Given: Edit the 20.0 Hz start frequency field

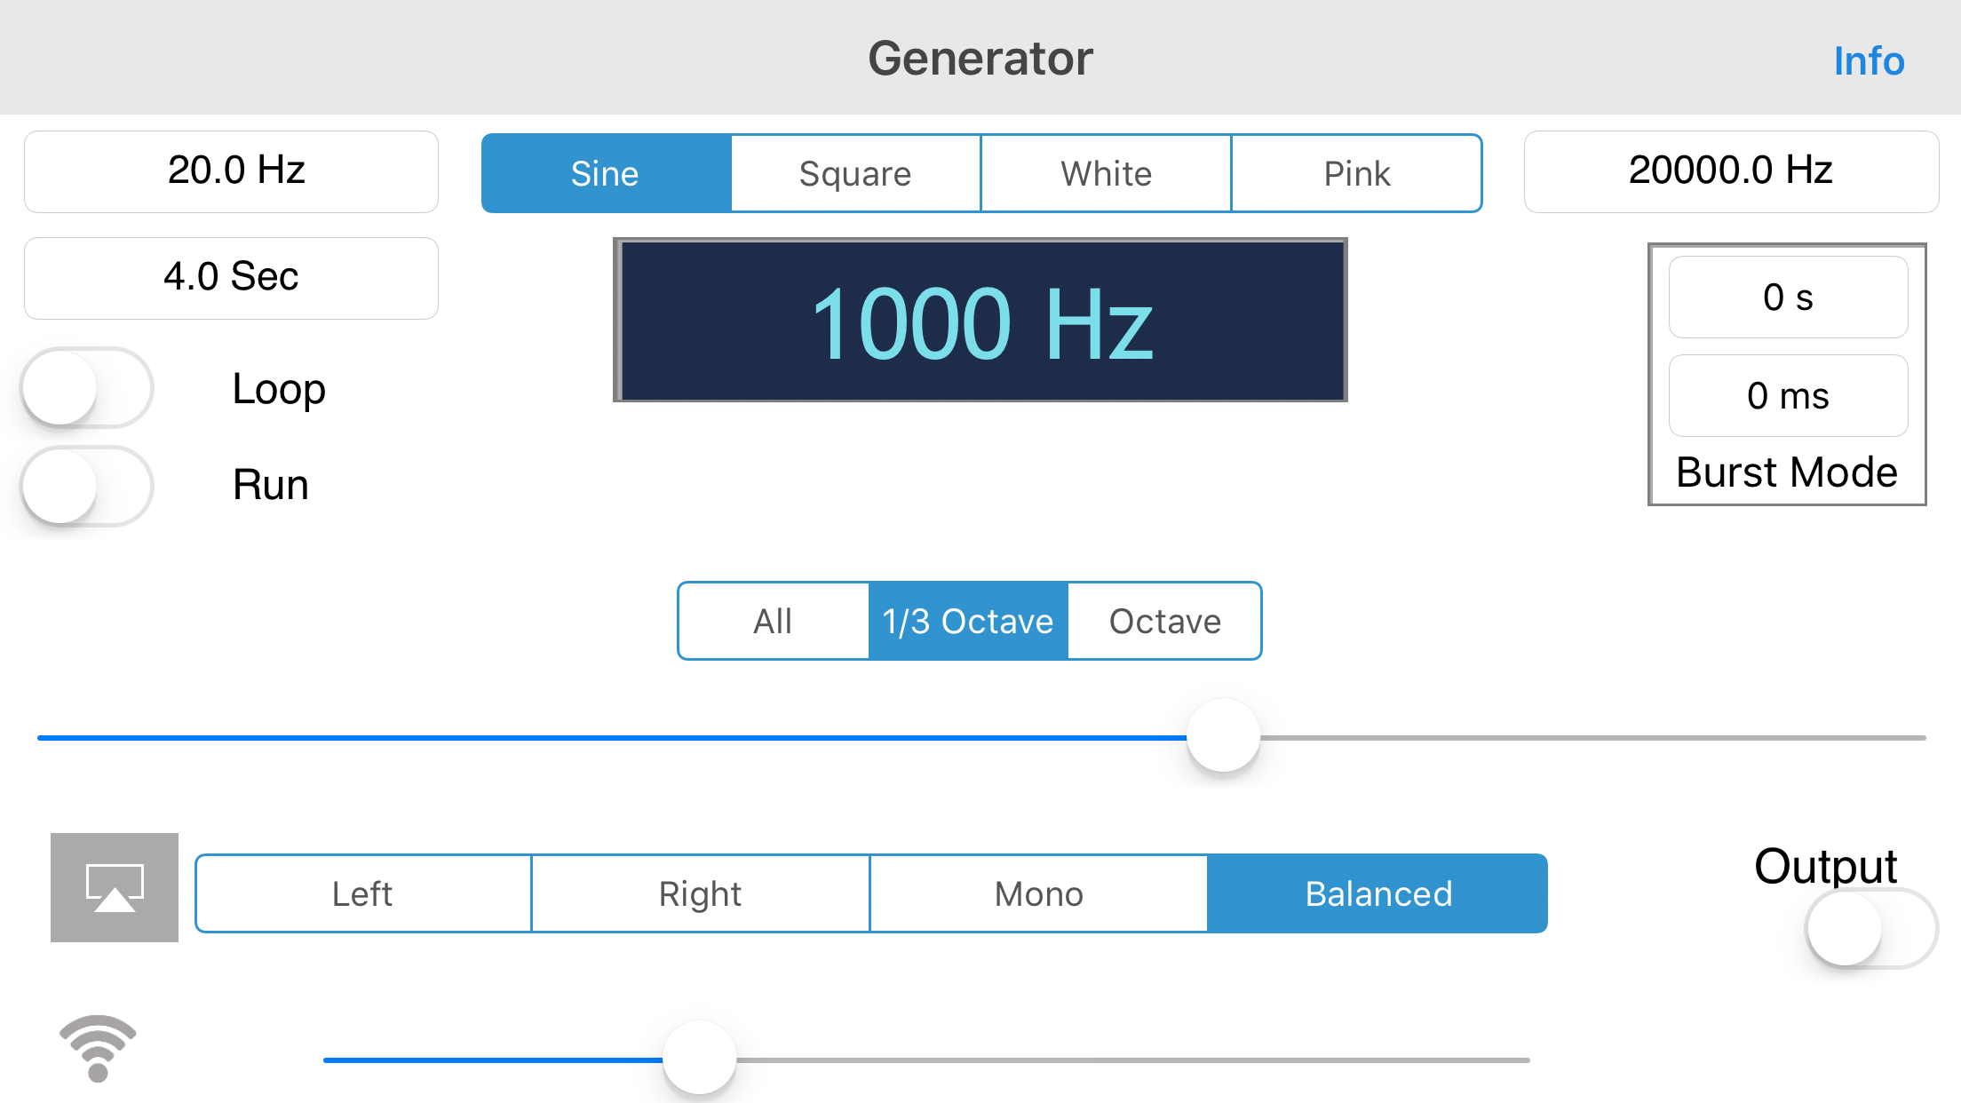Looking at the screenshot, I should (231, 171).
